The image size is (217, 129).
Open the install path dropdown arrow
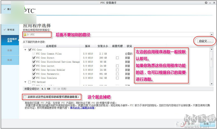coord(212,34)
